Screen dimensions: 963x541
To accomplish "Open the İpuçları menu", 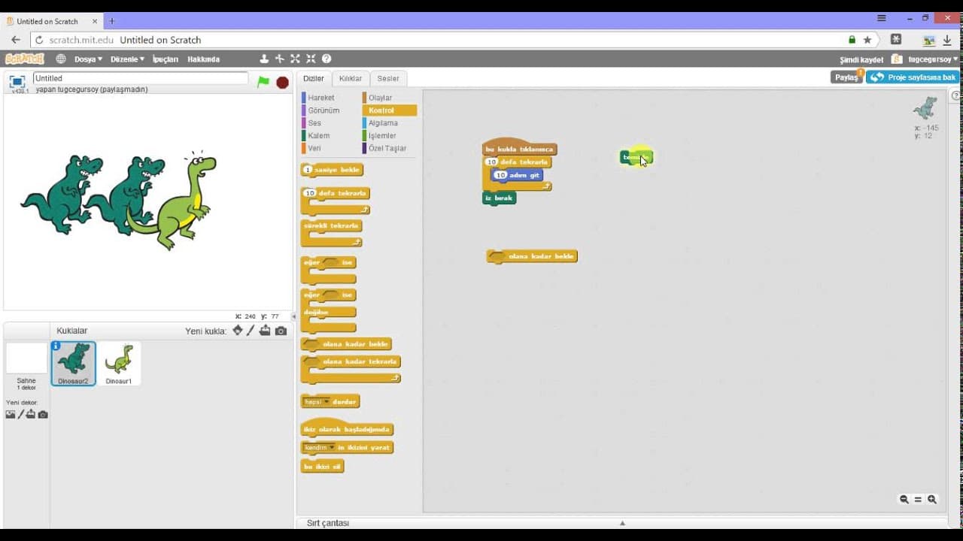I will click(x=166, y=59).
